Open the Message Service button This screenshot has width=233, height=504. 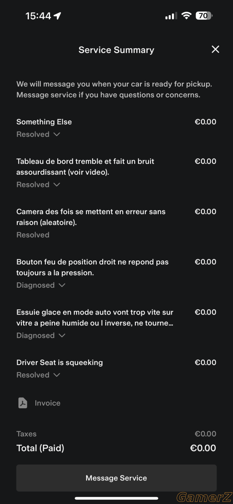click(116, 478)
